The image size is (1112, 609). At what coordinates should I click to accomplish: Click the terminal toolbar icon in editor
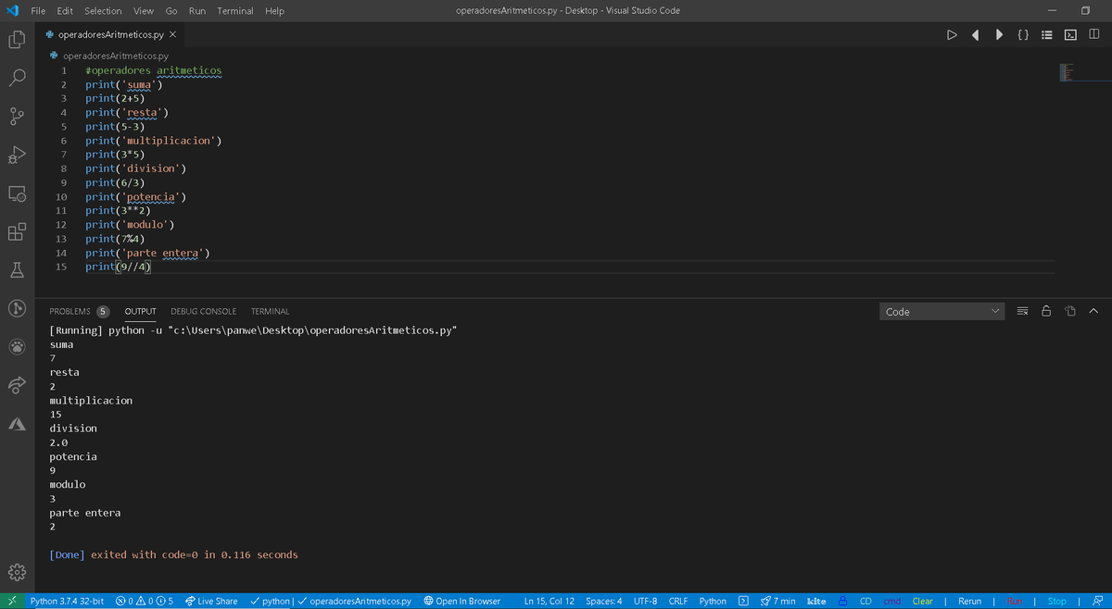click(x=1070, y=35)
